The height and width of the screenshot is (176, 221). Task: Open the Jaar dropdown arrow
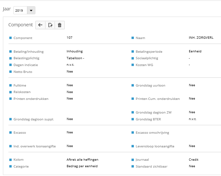[31, 10]
